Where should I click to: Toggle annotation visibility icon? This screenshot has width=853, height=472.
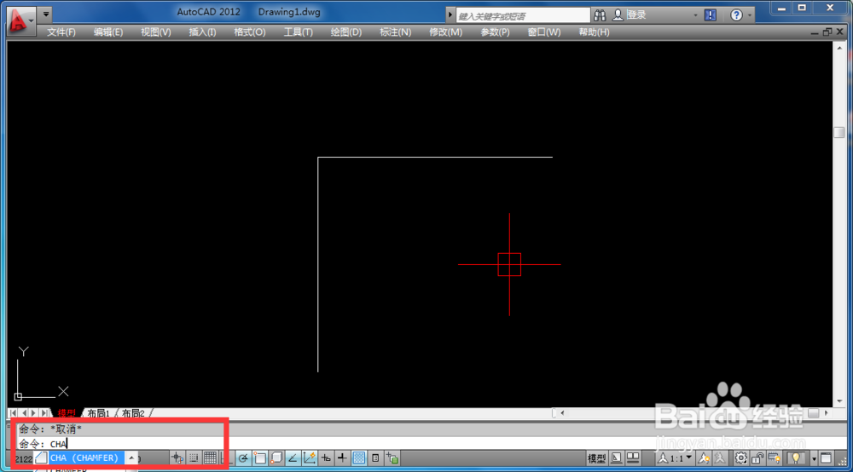tap(704, 458)
